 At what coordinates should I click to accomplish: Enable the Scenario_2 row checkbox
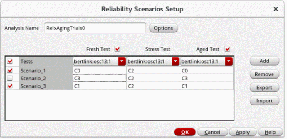[x=10, y=78]
